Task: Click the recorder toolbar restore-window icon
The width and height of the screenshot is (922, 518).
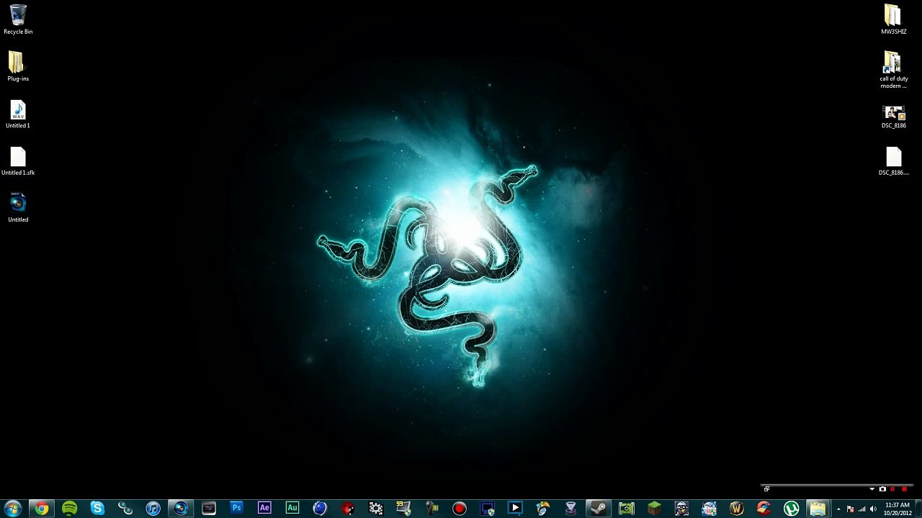Action: click(x=766, y=489)
